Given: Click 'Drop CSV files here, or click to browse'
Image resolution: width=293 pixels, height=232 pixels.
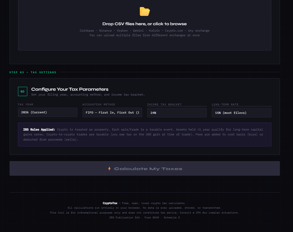Looking at the screenshot, I should 144,24.
